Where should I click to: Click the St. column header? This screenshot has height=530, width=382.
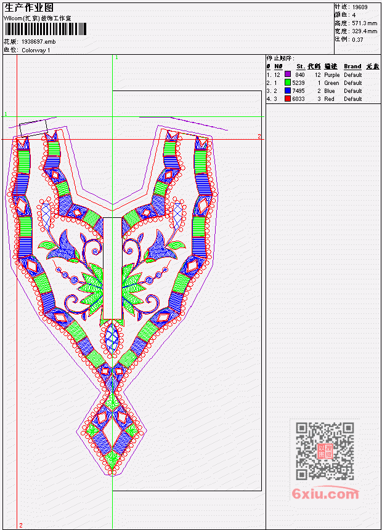coord(301,66)
